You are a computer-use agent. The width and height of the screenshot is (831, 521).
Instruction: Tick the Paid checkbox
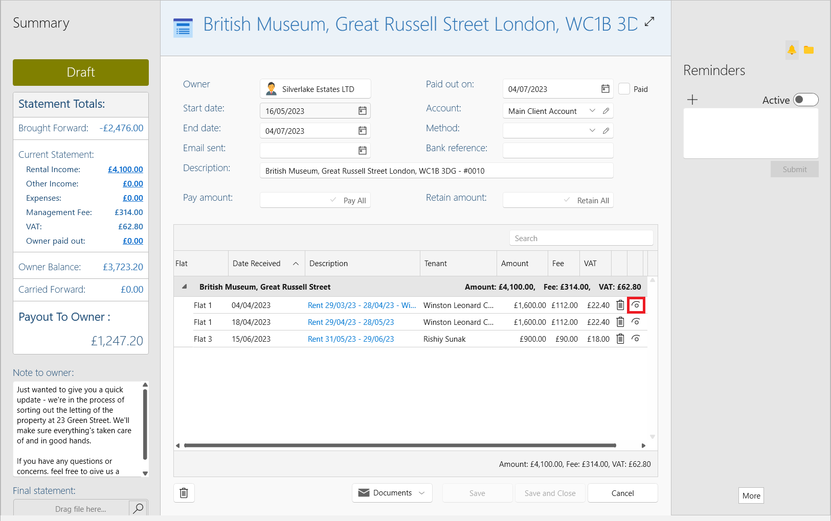click(x=624, y=89)
